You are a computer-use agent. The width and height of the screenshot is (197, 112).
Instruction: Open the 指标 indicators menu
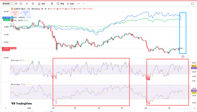[x=41, y=4]
